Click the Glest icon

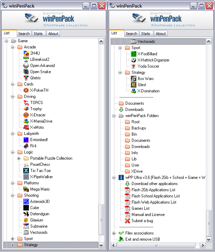pos(134,85)
